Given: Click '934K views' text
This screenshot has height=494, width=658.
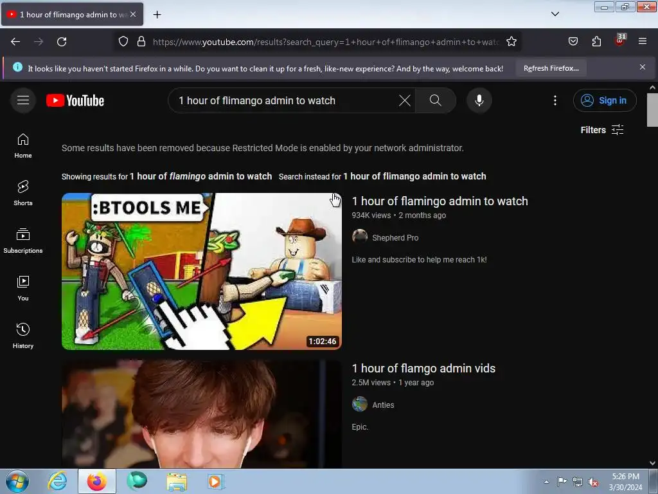Looking at the screenshot, I should 371,215.
